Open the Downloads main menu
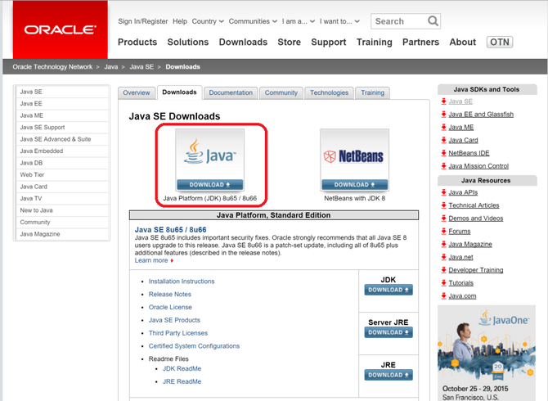Image resolution: width=548 pixels, height=401 pixels. point(243,42)
